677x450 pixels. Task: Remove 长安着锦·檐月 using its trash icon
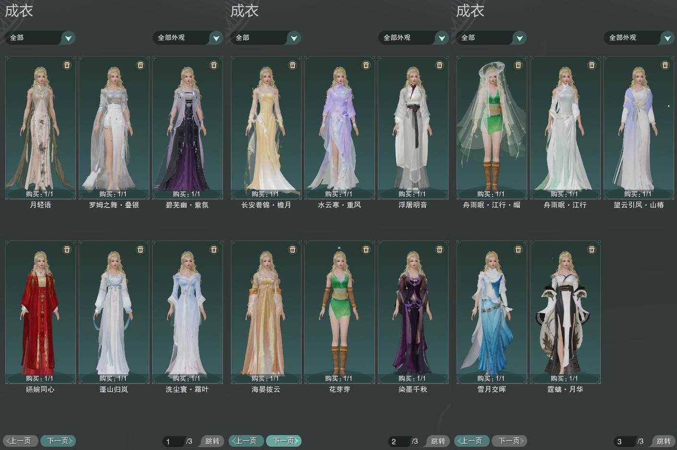coord(292,65)
